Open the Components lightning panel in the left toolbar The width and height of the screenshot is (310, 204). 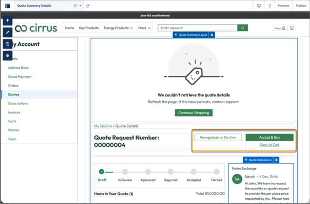tap(8, 21)
